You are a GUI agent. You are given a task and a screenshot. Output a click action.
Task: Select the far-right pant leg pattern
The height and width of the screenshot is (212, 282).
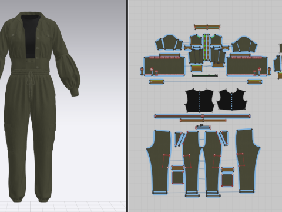click(x=247, y=161)
